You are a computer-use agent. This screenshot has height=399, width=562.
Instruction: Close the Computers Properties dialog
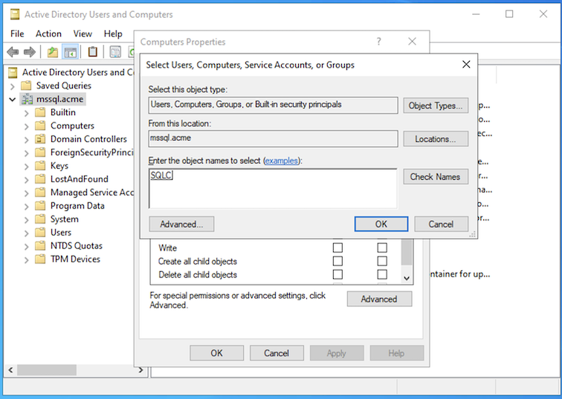[412, 42]
